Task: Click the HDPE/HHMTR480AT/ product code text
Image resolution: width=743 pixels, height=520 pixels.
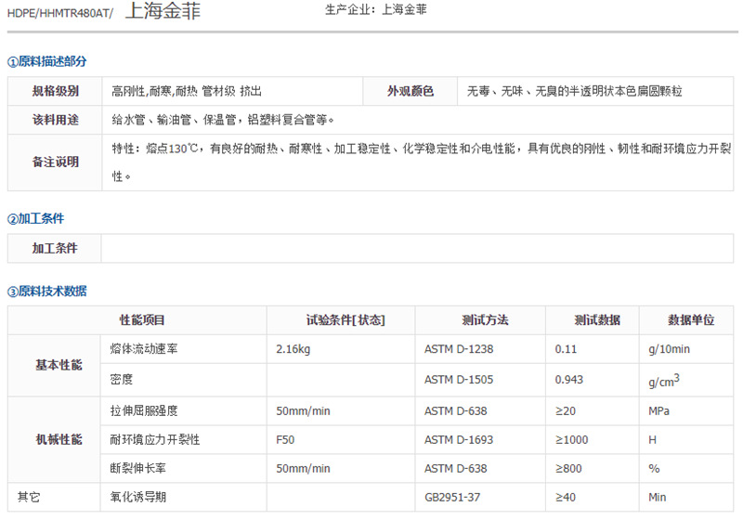Action: [60, 13]
